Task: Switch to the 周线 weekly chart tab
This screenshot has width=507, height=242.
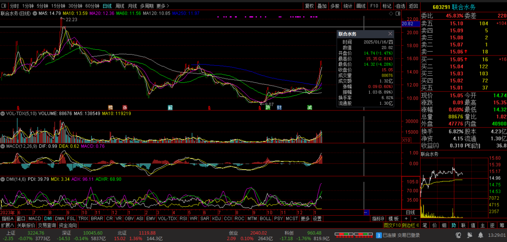Action: [x=120, y=6]
